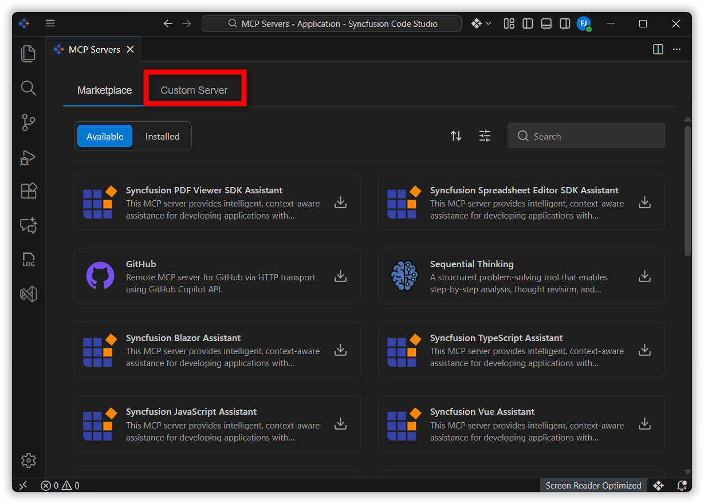Install the GitHub MCP server
The height and width of the screenshot is (504, 704).
tap(340, 276)
